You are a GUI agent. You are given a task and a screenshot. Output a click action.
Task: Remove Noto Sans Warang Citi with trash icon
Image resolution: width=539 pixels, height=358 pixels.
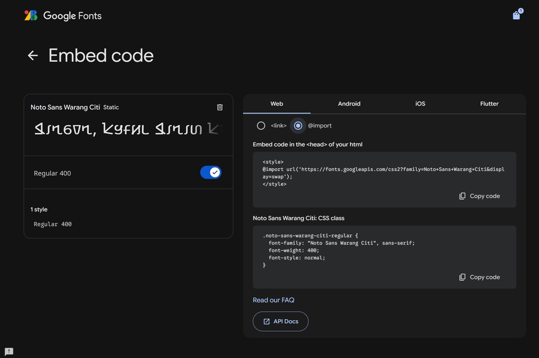pos(220,107)
